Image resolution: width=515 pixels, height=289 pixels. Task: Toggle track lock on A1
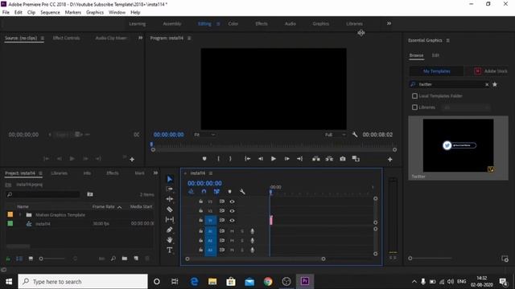pos(200,231)
